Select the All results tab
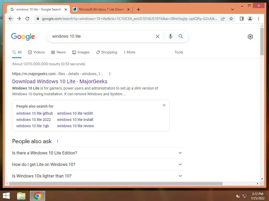This screenshot has height=201, width=269. click(17, 52)
